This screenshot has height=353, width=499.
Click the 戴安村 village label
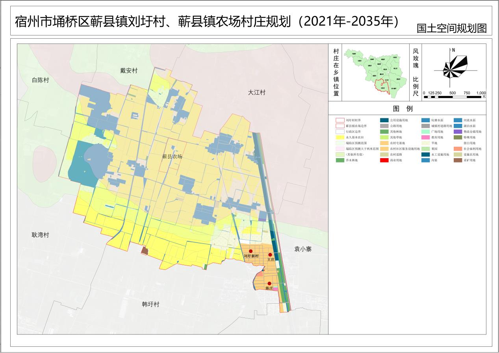[129, 71]
